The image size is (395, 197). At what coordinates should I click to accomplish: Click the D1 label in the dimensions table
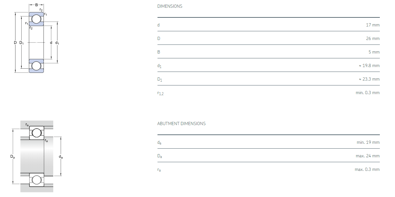coord(159,79)
